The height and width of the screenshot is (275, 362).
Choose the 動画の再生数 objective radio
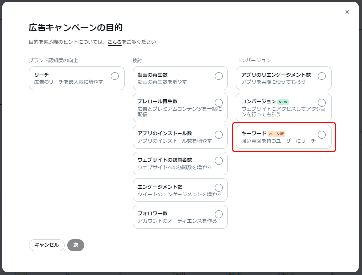219,76
